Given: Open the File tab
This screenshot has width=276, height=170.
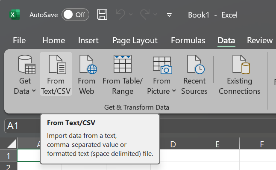Looking at the screenshot, I should point(19,40).
